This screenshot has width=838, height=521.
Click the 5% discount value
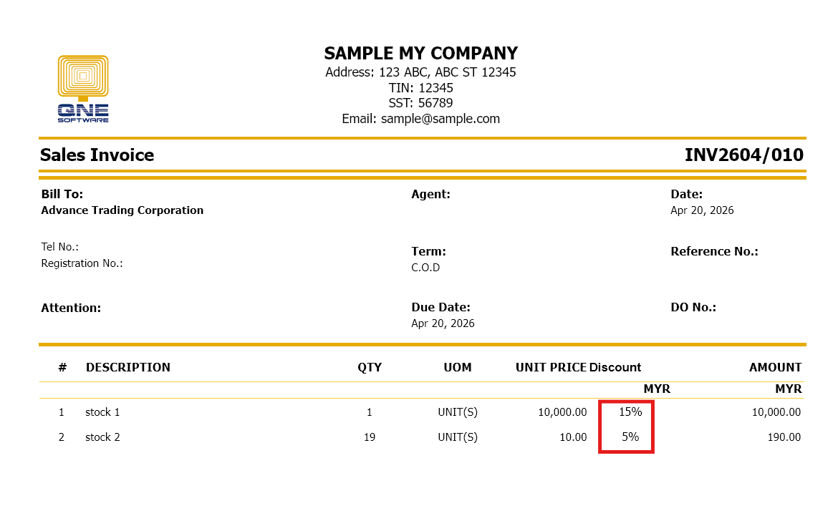click(x=630, y=437)
